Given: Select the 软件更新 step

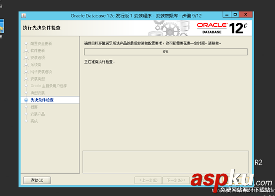Looking at the screenshot, I should point(38,50).
